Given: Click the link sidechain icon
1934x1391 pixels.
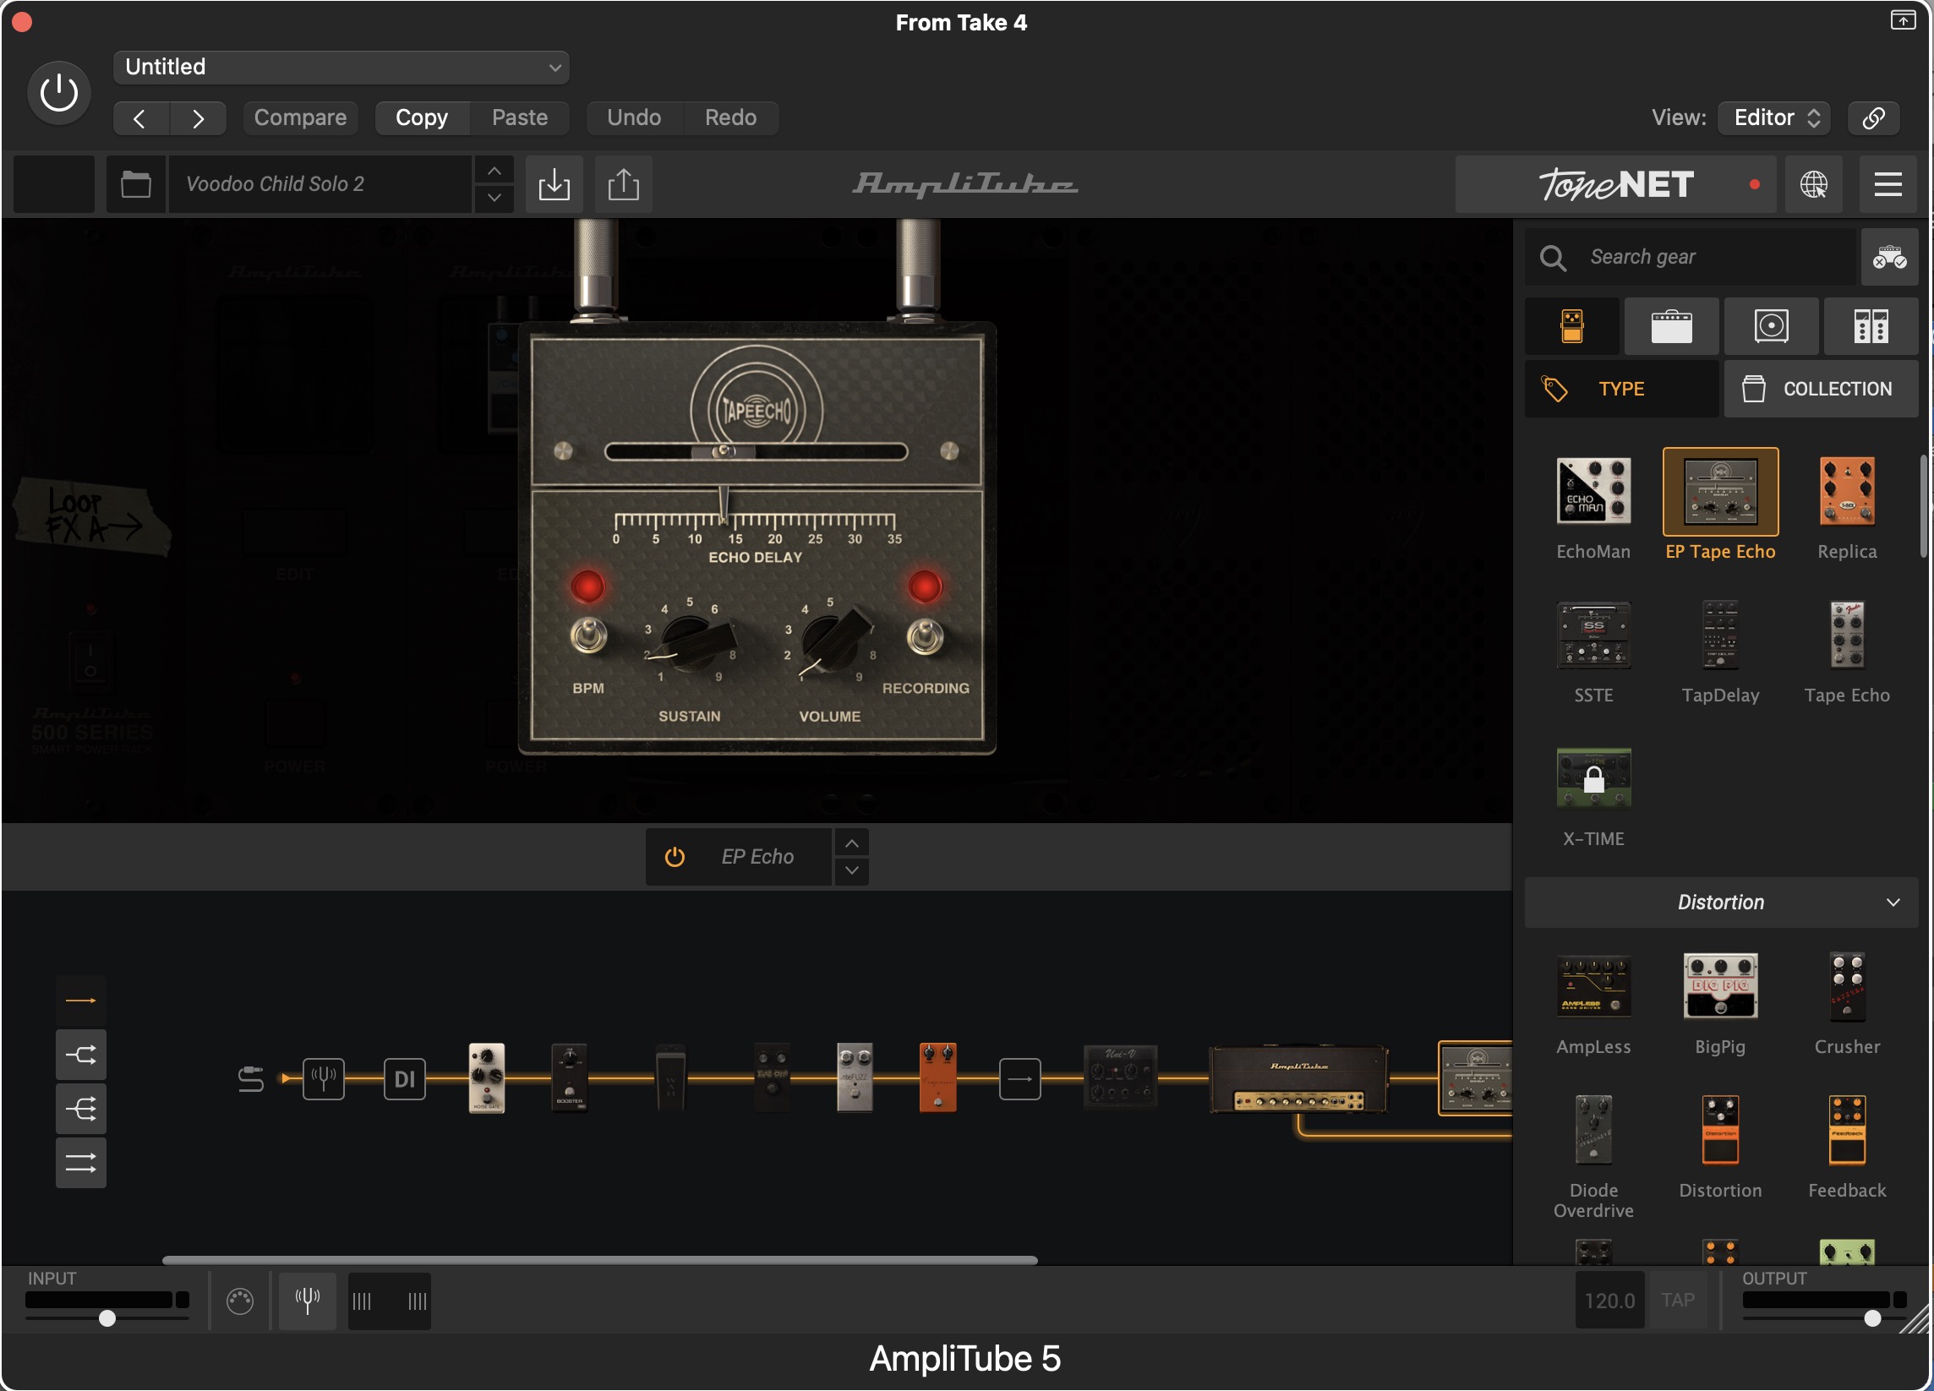Looking at the screenshot, I should (1873, 117).
